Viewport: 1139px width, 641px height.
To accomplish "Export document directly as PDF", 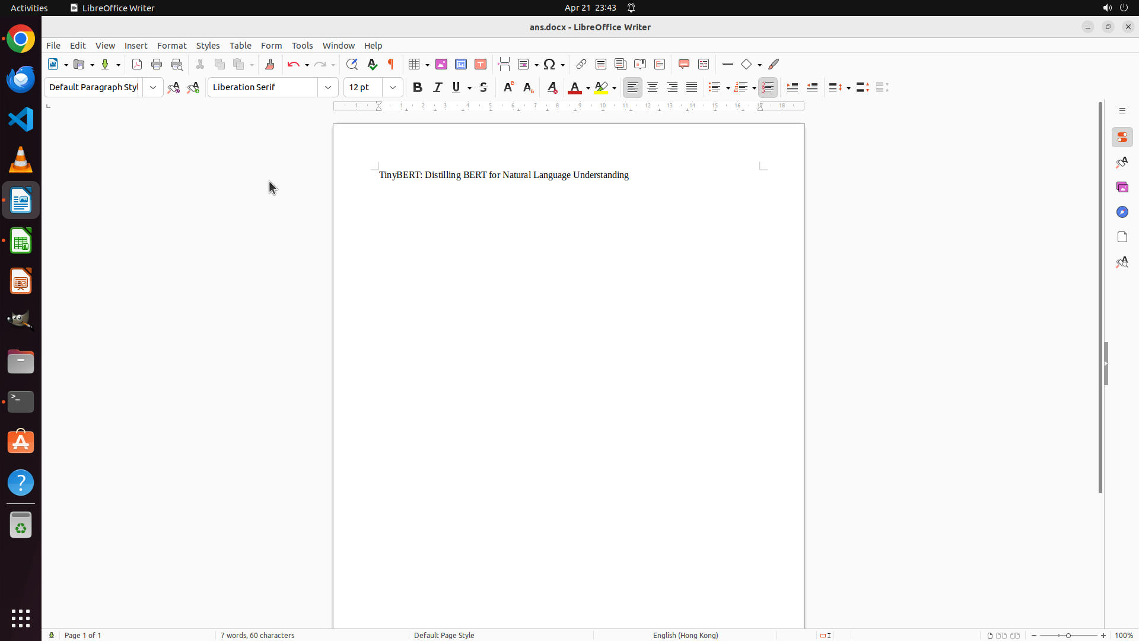I will (x=137, y=64).
